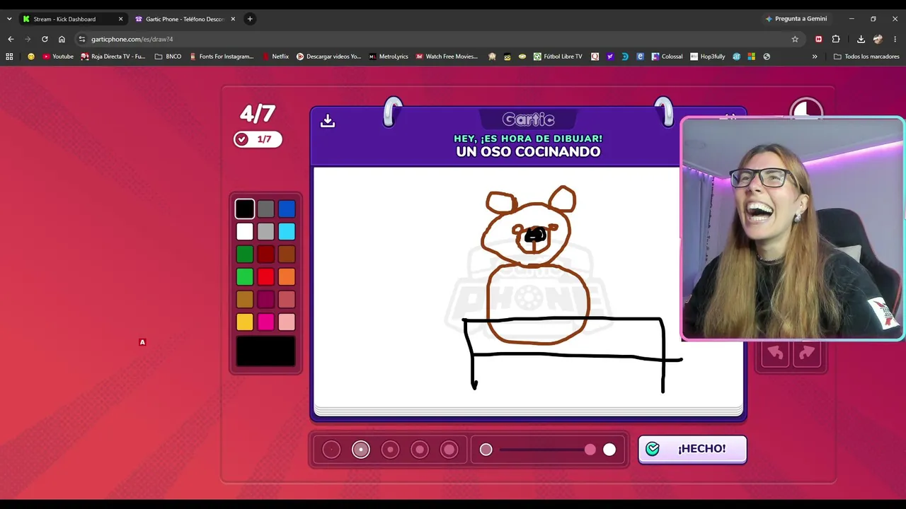Image resolution: width=906 pixels, height=509 pixels.
Task: Open the Netflix bookmark
Action: point(275,57)
